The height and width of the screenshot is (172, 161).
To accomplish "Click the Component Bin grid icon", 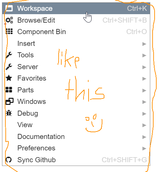I will click(9, 31).
